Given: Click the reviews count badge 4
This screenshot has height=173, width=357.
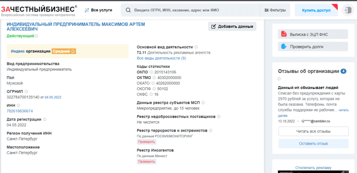Looking at the screenshot, I should [x=343, y=71].
